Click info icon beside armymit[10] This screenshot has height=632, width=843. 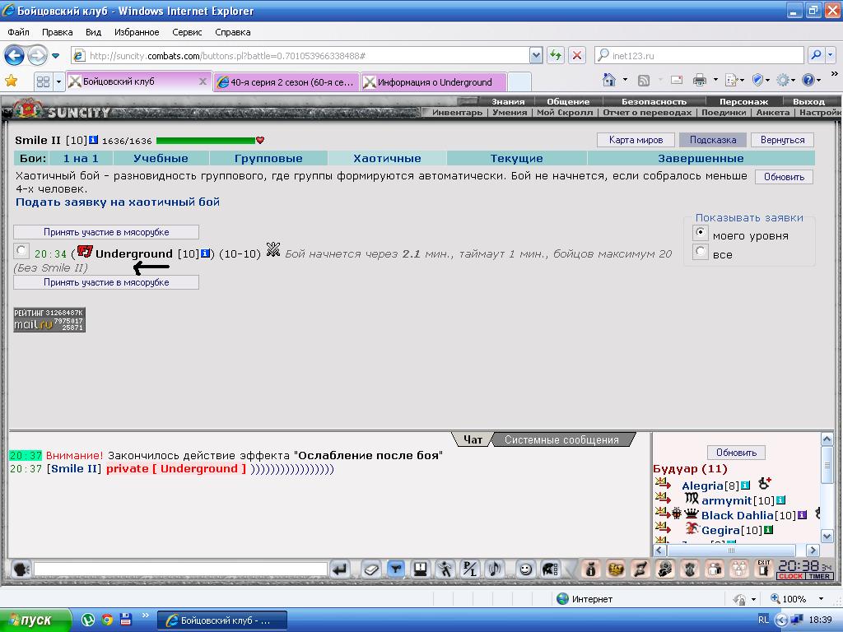(x=780, y=500)
